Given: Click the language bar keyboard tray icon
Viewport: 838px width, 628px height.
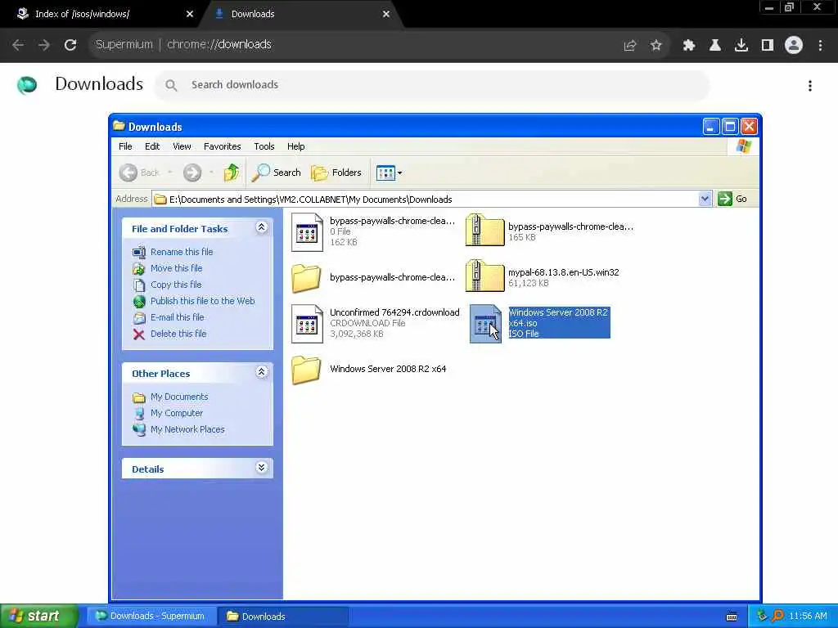Looking at the screenshot, I should coord(732,617).
